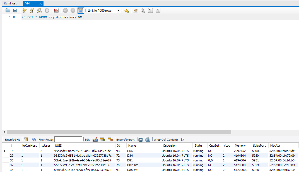The width and height of the screenshot is (299, 172).
Task: Toggle continue-on-error red stop icon
Action: (56, 11)
